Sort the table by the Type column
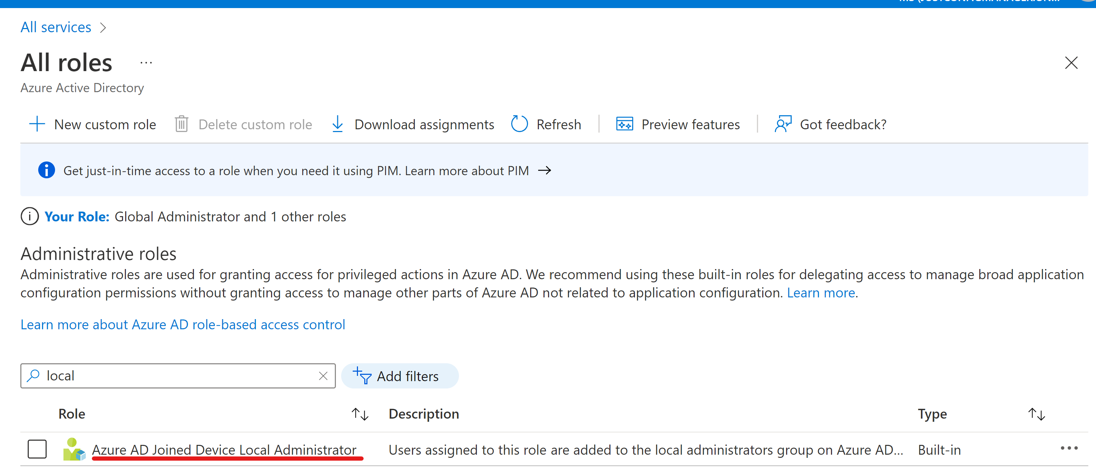This screenshot has height=475, width=1096. (1036, 414)
